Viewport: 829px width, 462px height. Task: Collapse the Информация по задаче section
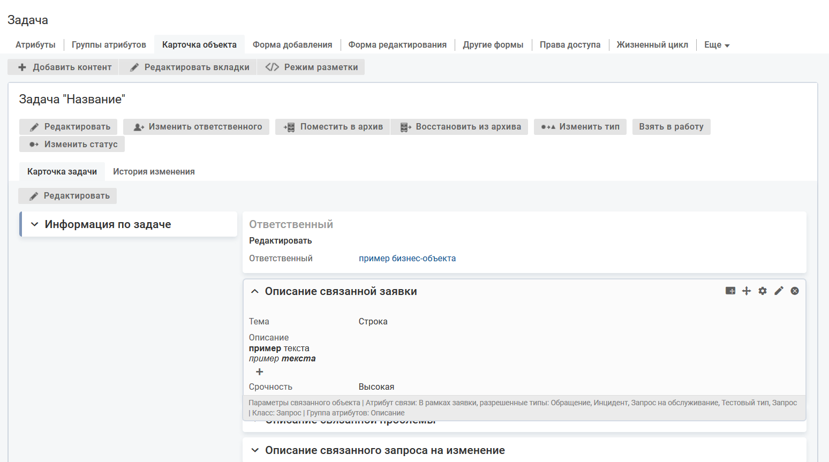click(35, 224)
